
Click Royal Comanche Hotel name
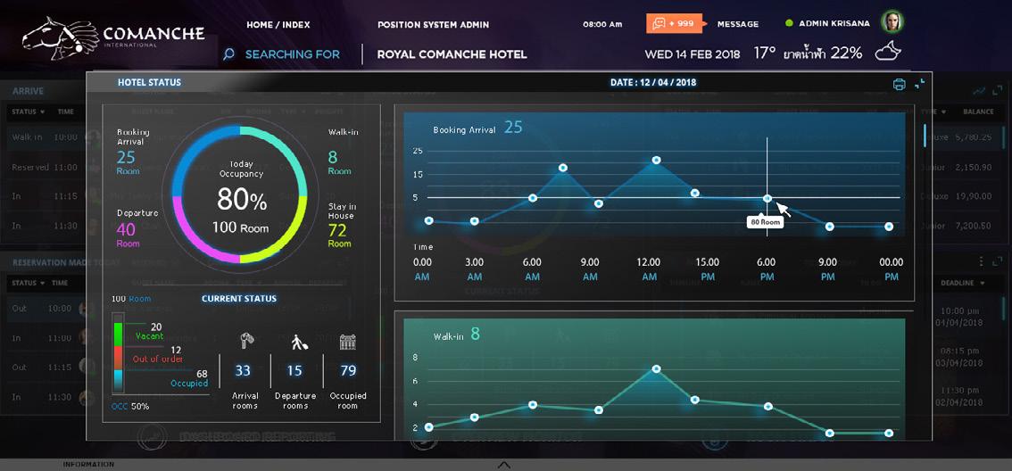click(452, 54)
